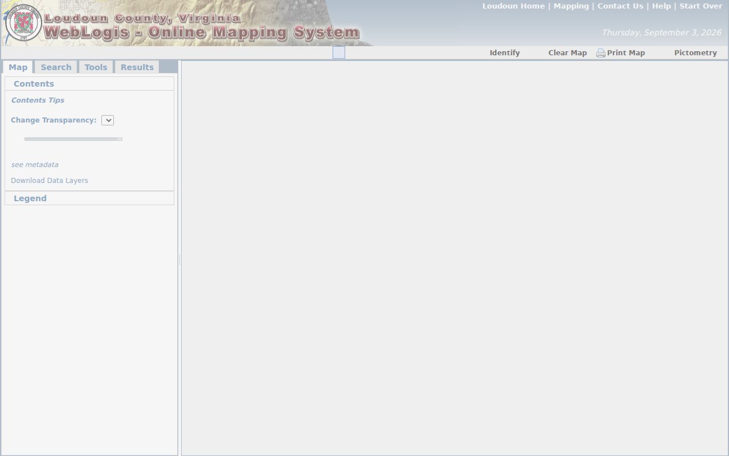
Task: Open the Contents Tips link
Action: tap(38, 100)
